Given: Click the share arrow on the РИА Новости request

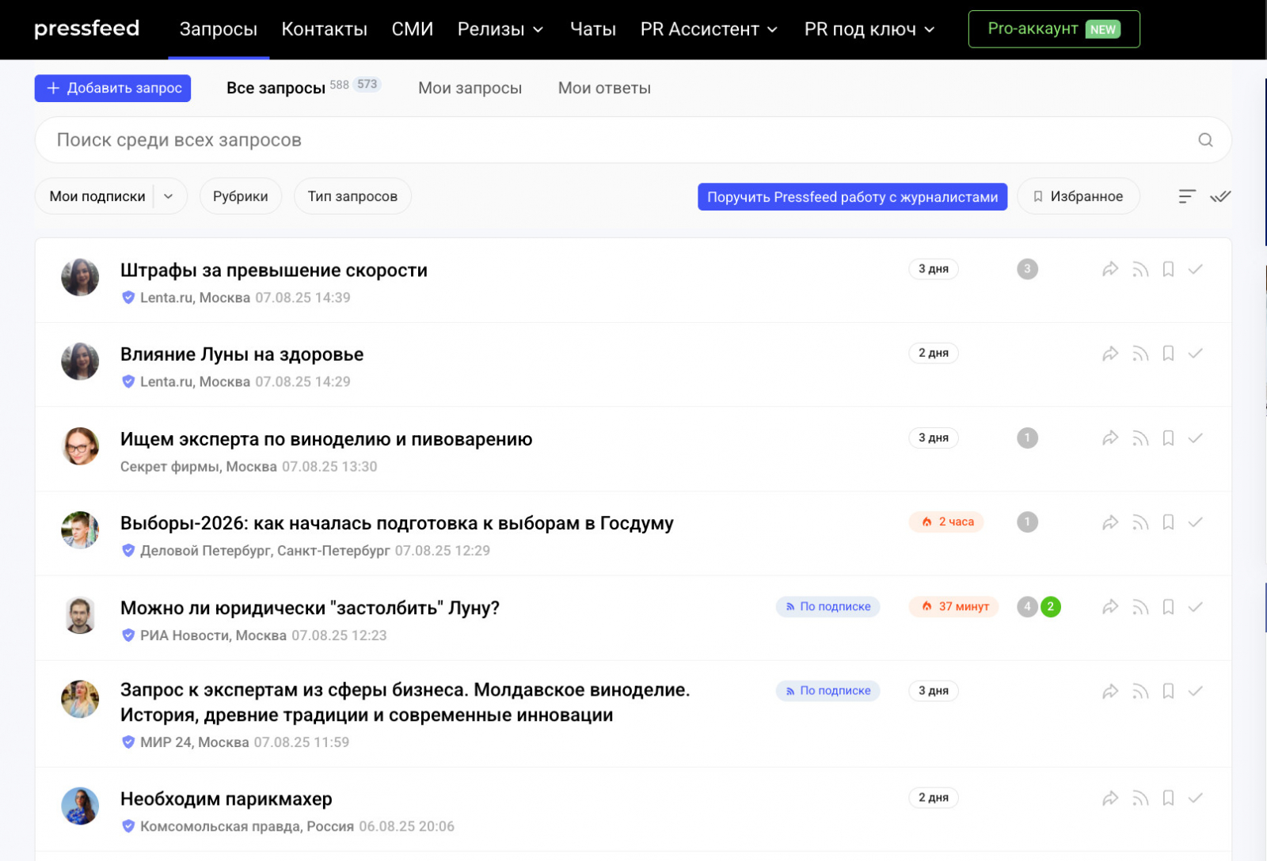Looking at the screenshot, I should point(1110,607).
